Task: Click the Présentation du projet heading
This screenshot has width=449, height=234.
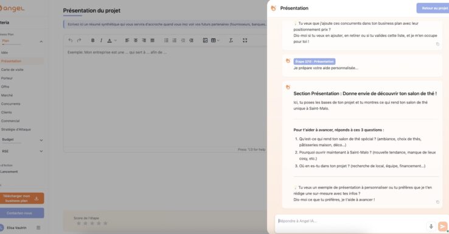Action: pyautogui.click(x=92, y=10)
